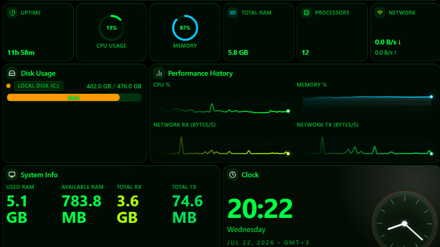Viewport: 440px width, 247px height.
Task: Click the Network TX chart endpoint marker
Action: coord(431,154)
